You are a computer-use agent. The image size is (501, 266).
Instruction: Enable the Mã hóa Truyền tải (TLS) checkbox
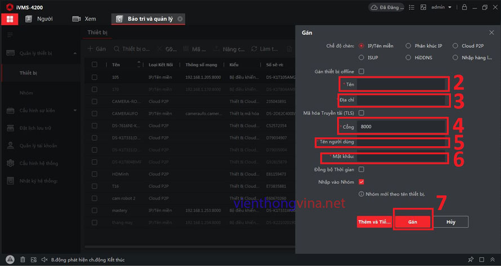(x=361, y=113)
